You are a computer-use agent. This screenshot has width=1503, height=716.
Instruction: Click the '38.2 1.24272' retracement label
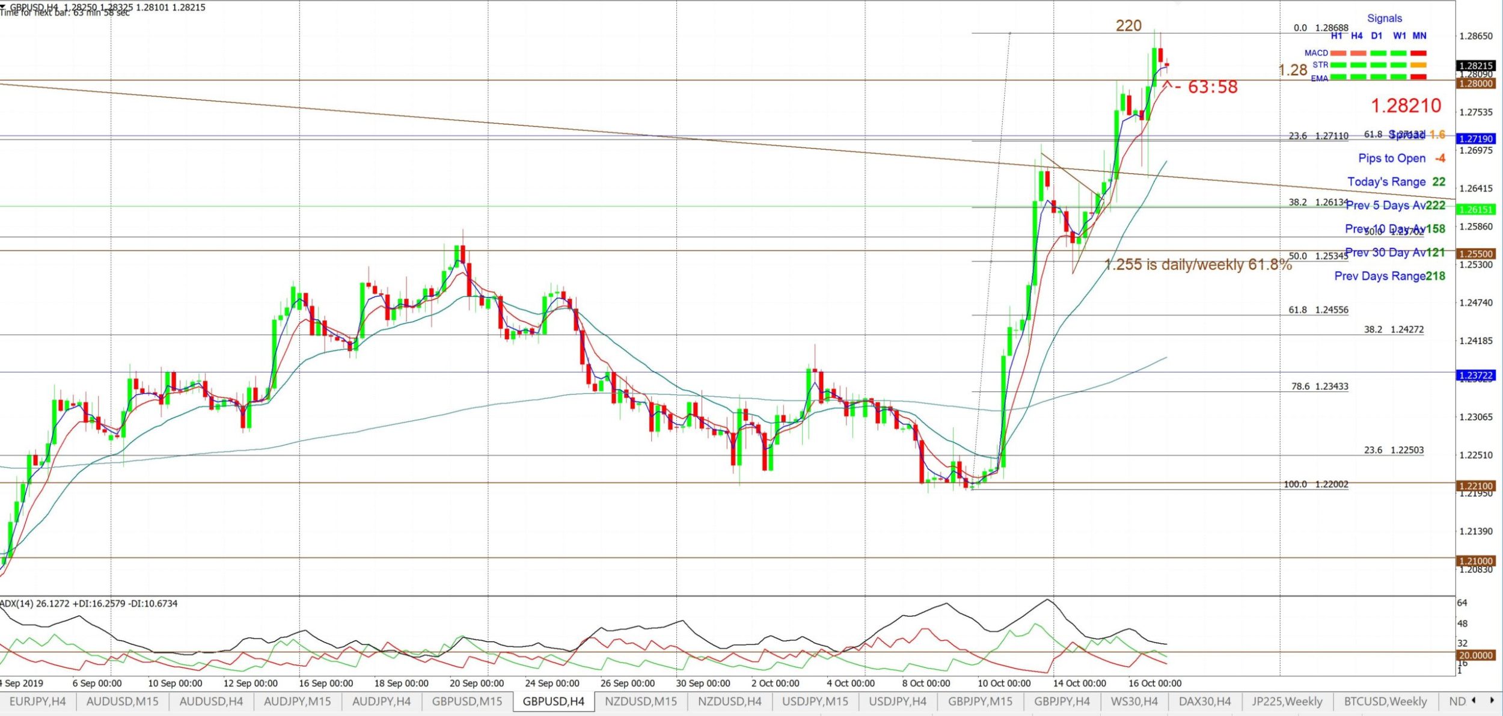click(x=1394, y=329)
